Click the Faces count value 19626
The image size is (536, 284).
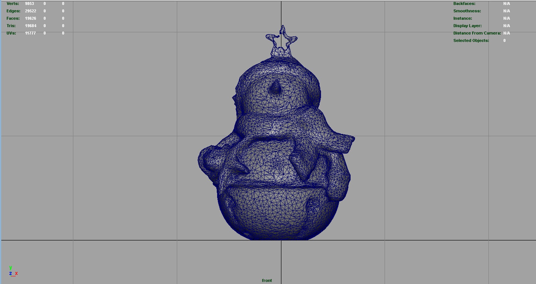pos(30,18)
